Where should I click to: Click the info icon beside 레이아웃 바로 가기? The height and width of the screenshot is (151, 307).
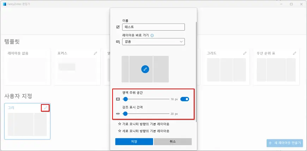tap(152, 35)
